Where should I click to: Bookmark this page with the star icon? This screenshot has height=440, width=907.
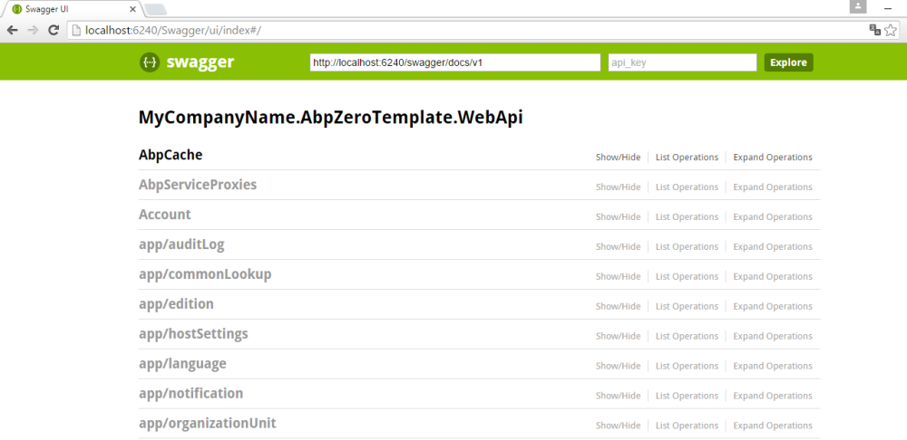coord(891,30)
